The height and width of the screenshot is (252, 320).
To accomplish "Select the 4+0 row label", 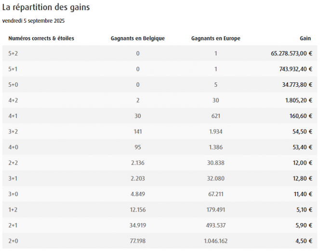I will (x=13, y=147).
